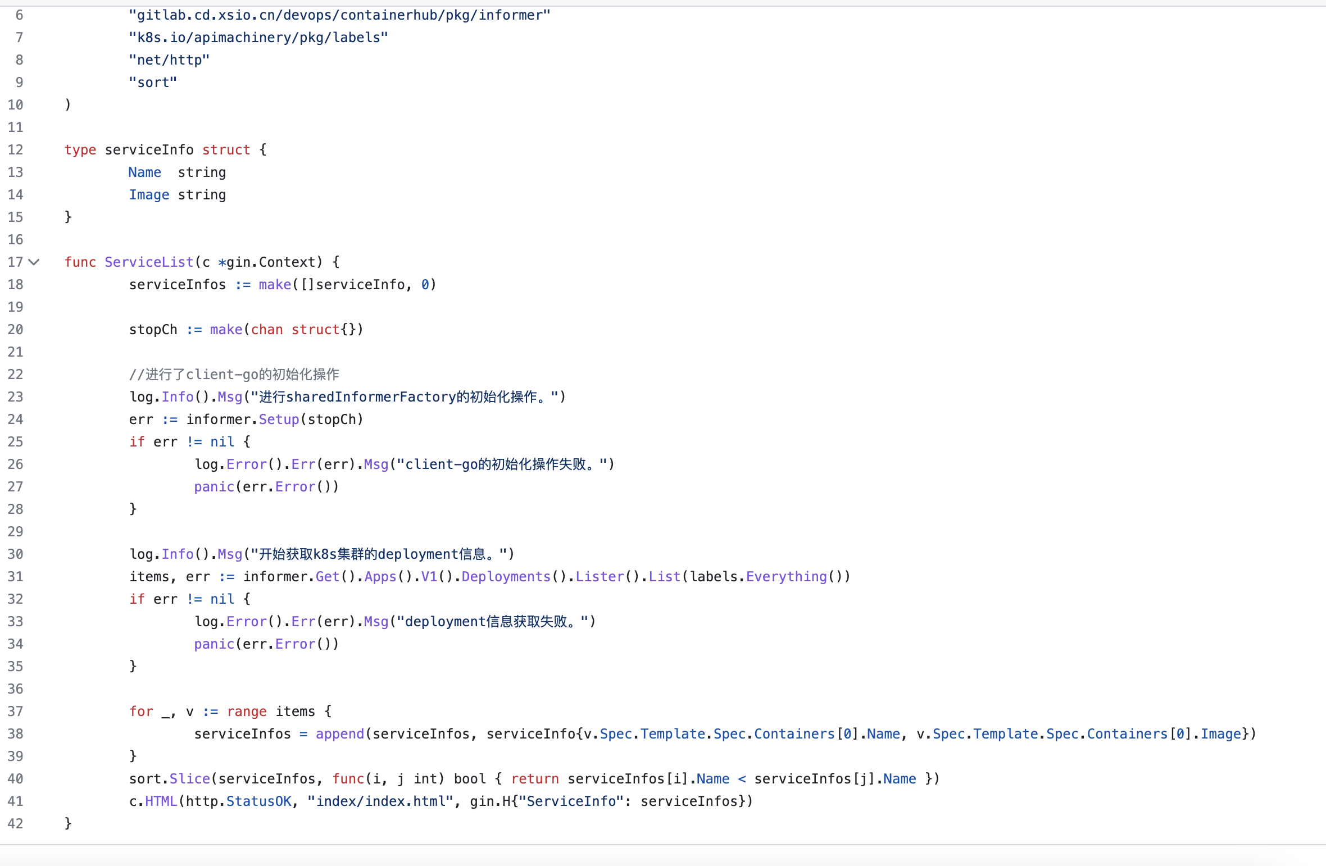
Task: Select line number 31 in gutter
Action: (15, 577)
